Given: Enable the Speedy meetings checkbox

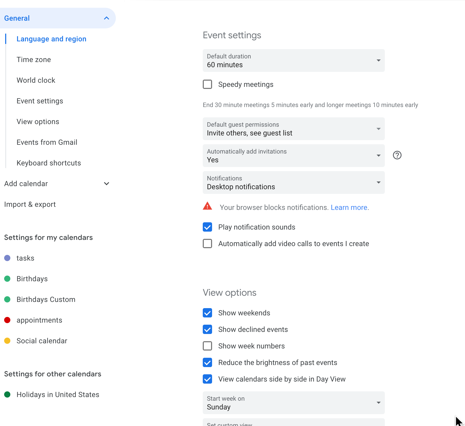Looking at the screenshot, I should coord(207,84).
